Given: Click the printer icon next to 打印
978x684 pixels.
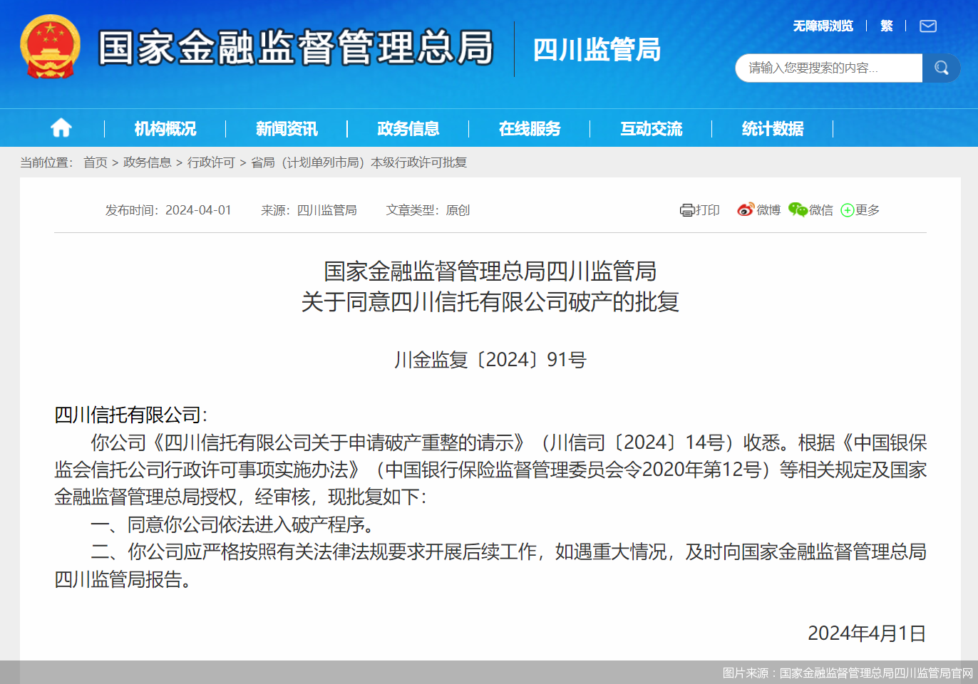Looking at the screenshot, I should 686,210.
